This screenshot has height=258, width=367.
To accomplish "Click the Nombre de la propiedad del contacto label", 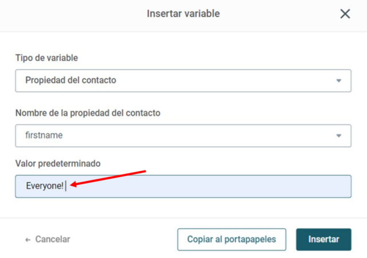I will (x=88, y=113).
